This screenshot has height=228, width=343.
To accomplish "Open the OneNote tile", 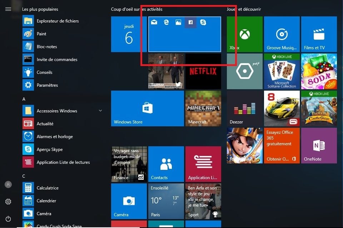I will [x=319, y=146].
